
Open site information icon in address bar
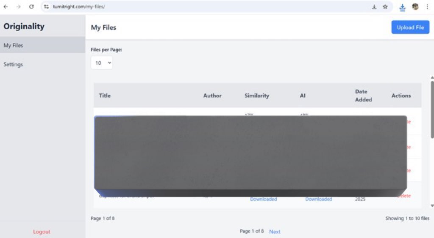click(x=46, y=7)
